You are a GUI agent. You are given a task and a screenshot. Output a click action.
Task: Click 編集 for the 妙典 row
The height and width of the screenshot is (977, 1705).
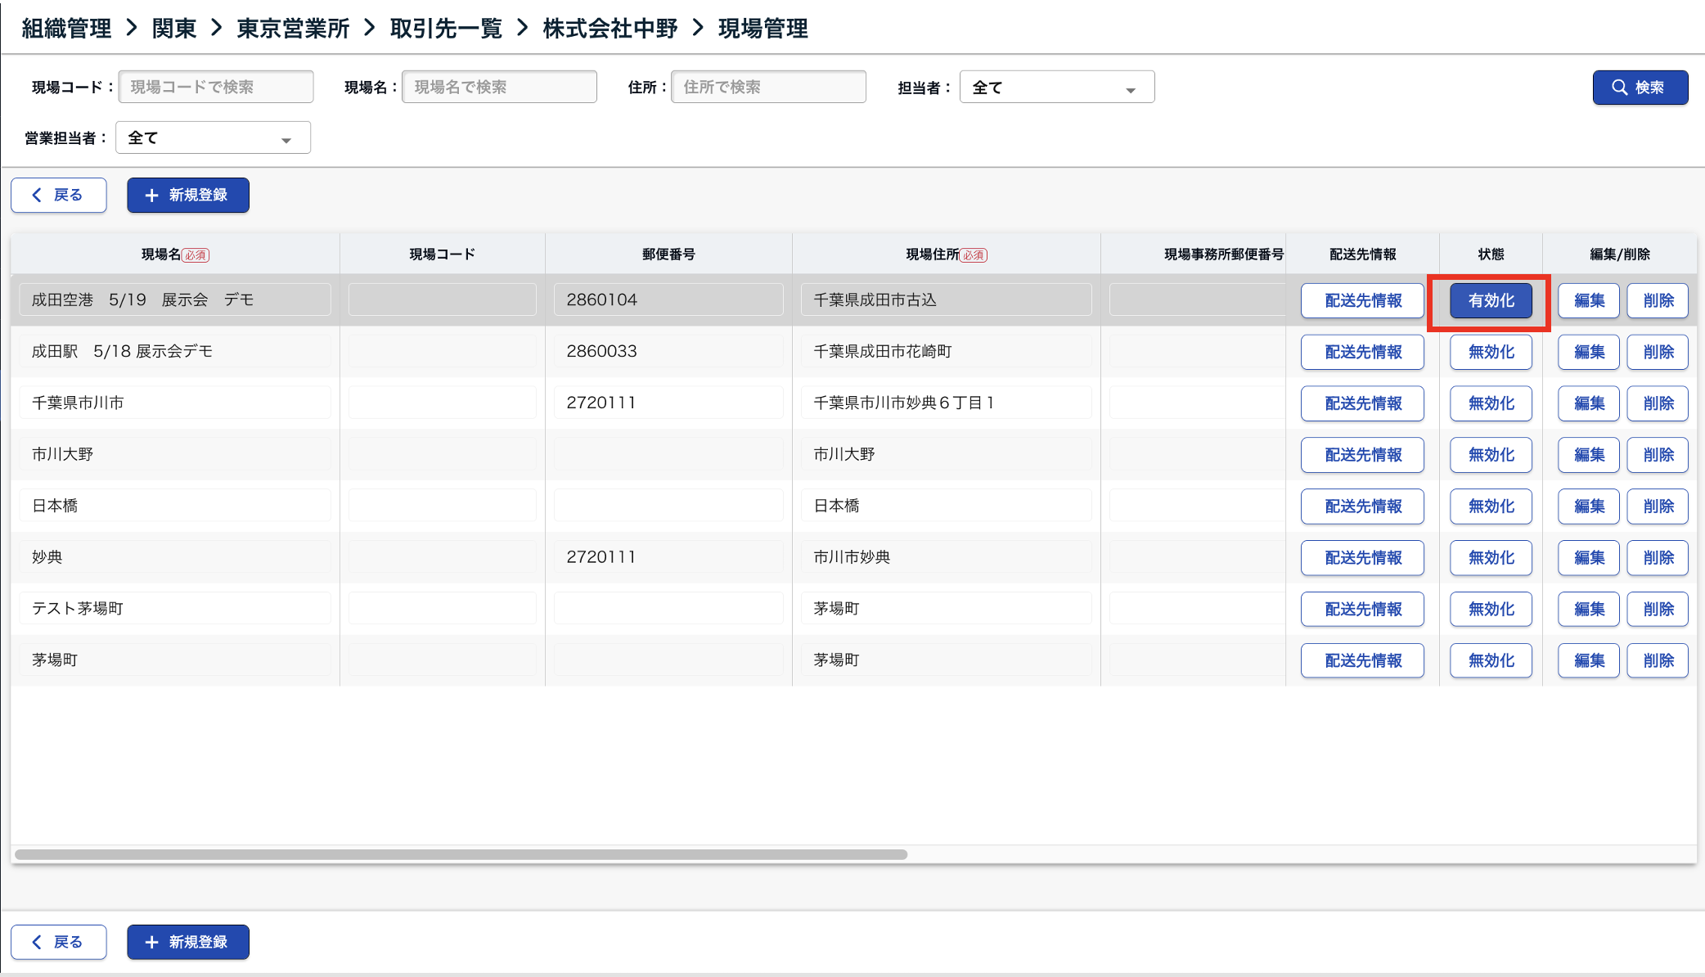coord(1588,558)
